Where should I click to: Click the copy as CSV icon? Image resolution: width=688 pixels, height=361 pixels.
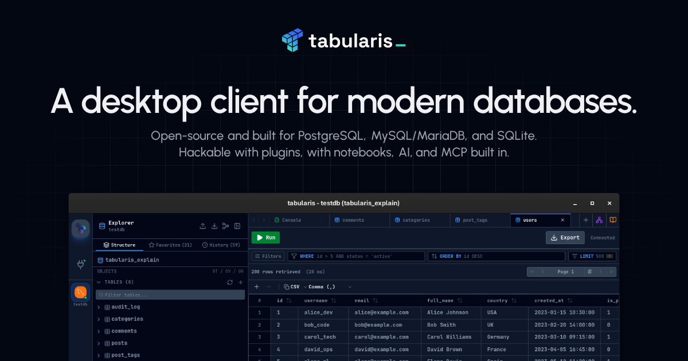click(287, 287)
